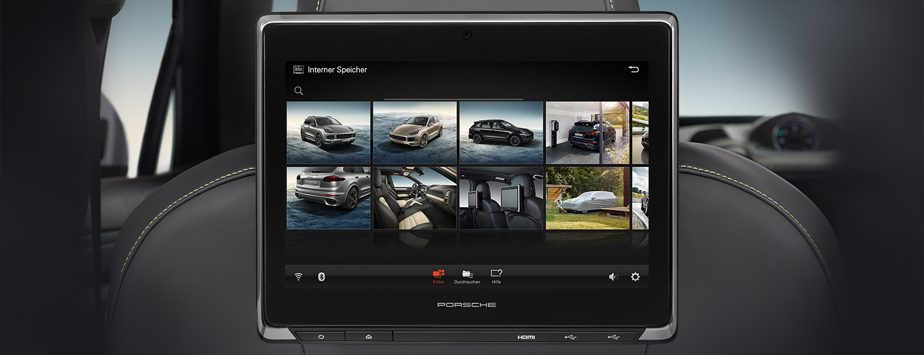Tap the back arrow icon

634,69
